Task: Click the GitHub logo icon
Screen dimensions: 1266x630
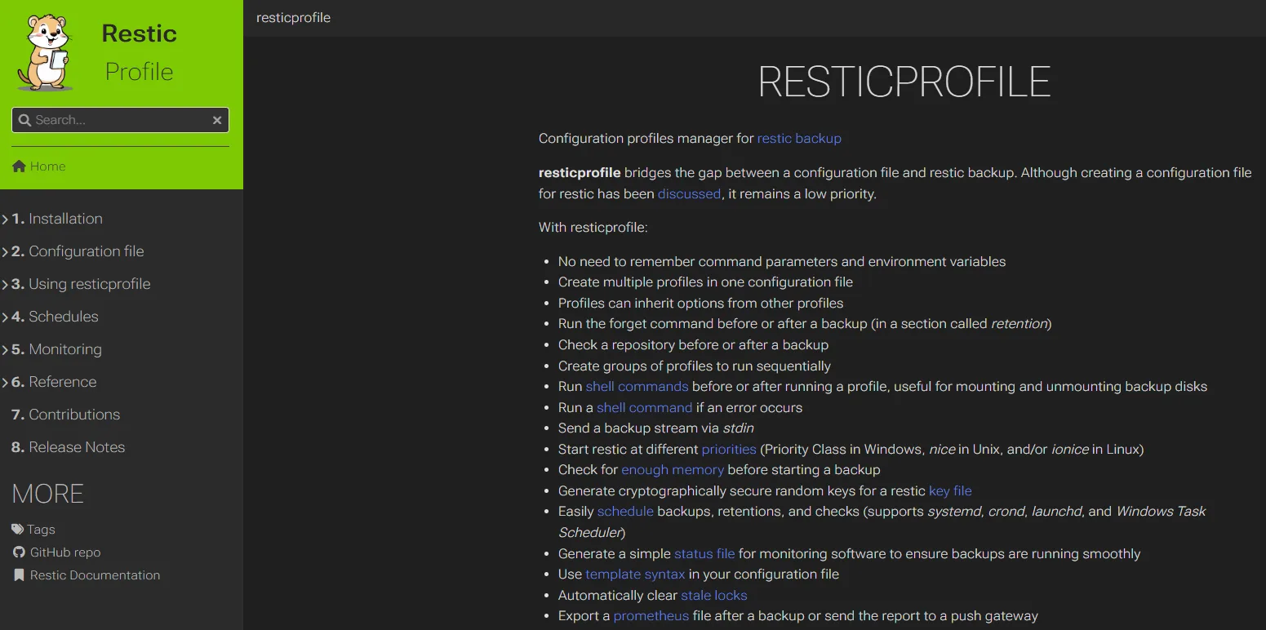Action: (x=19, y=552)
